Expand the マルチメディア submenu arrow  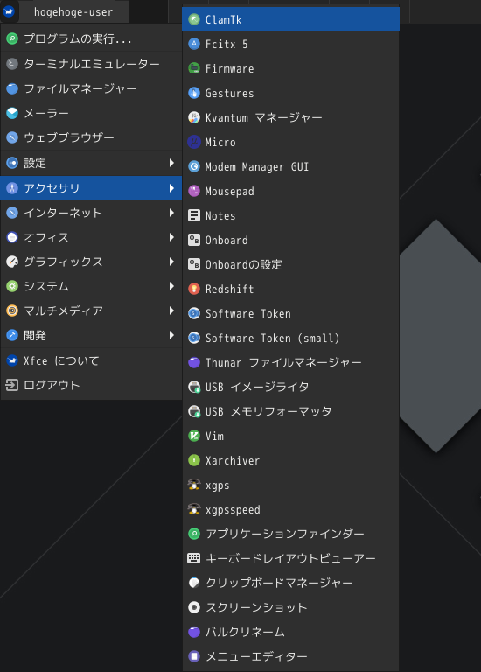pyautogui.click(x=171, y=311)
